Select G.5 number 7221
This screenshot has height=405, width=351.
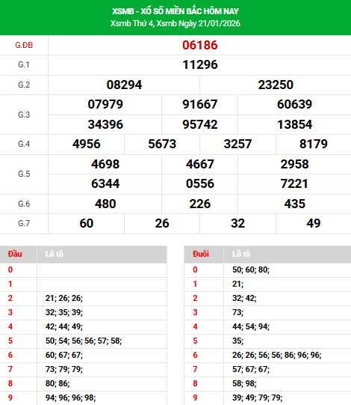tap(294, 184)
